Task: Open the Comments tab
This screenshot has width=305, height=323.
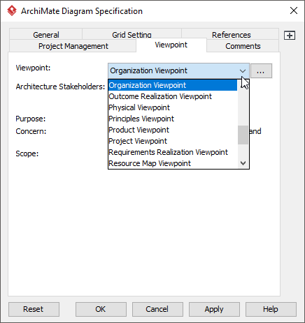Action: click(243, 46)
